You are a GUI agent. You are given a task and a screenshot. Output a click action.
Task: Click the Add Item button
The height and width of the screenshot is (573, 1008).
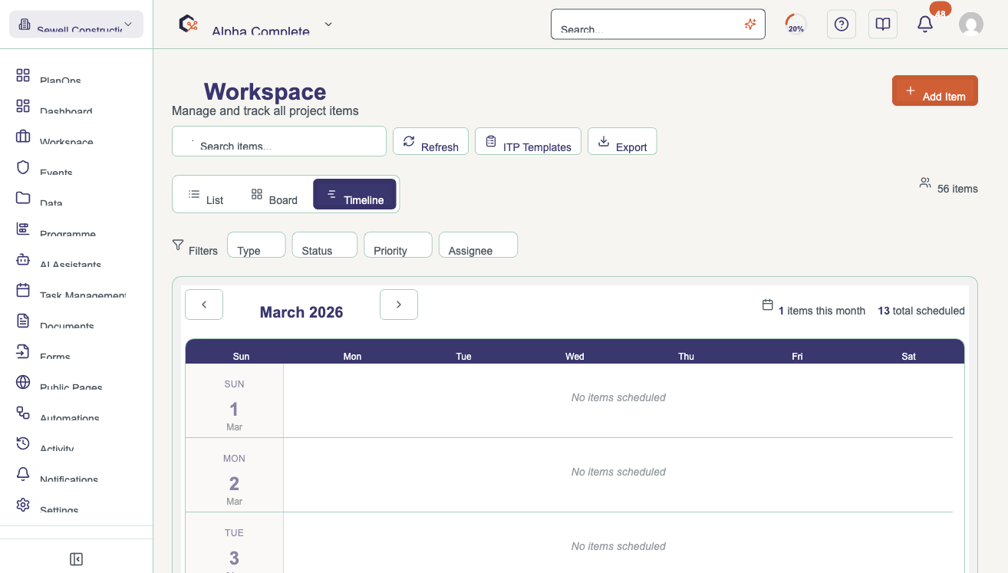[x=935, y=91]
